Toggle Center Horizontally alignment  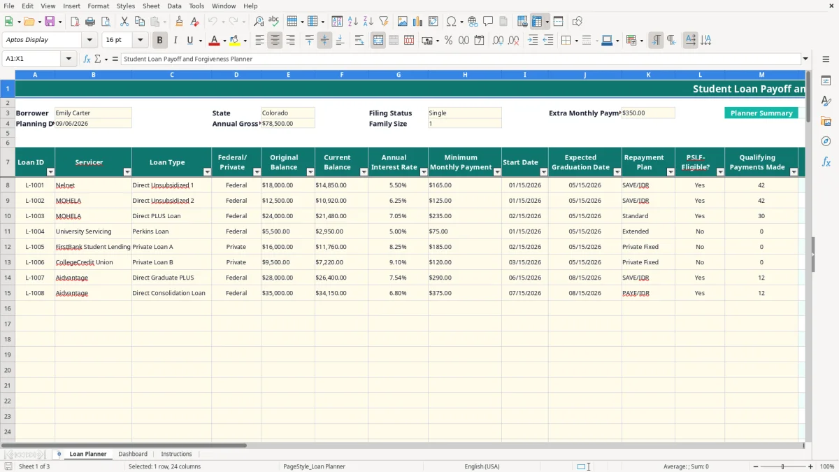click(275, 41)
